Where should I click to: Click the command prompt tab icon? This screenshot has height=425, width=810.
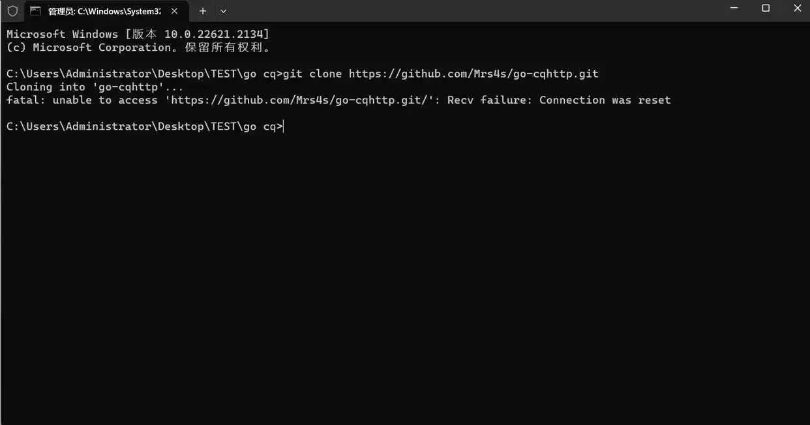click(x=35, y=11)
